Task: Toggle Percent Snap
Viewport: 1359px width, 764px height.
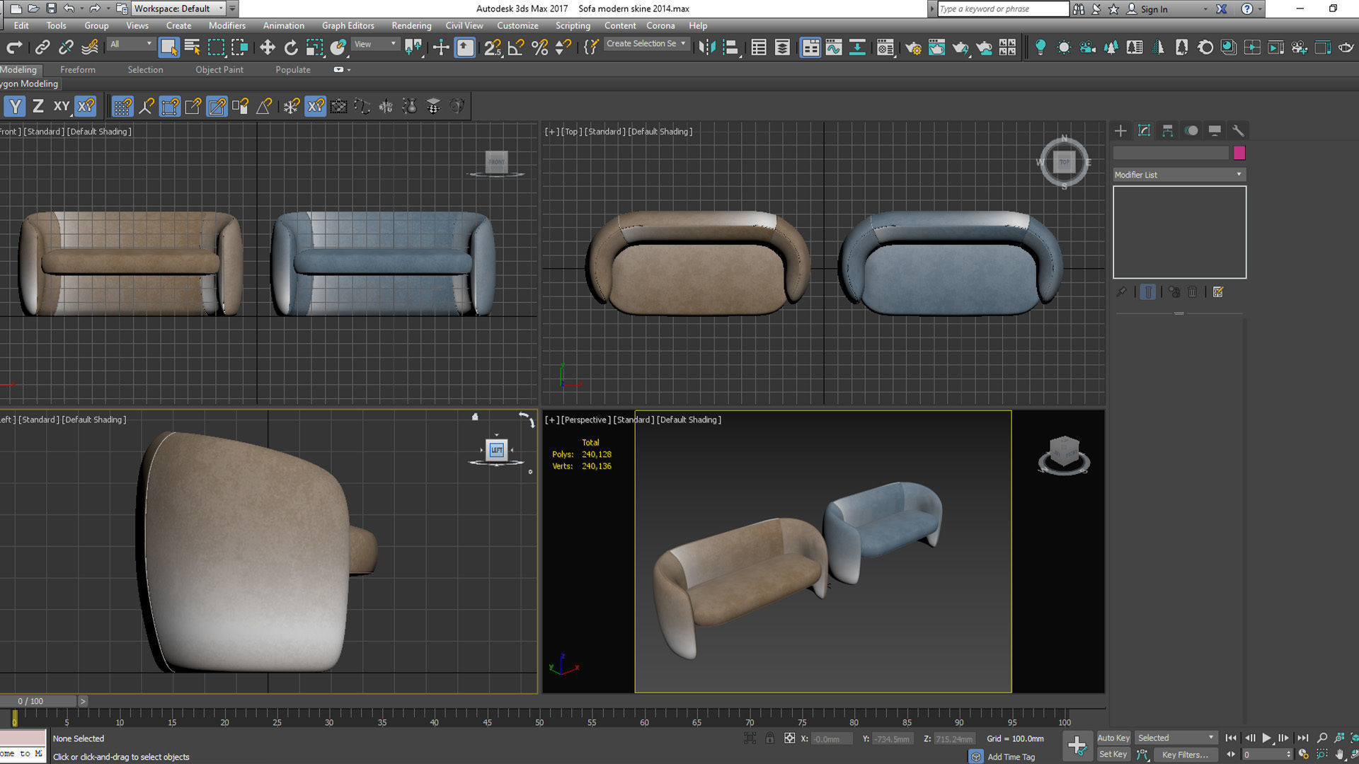Action: click(x=539, y=47)
